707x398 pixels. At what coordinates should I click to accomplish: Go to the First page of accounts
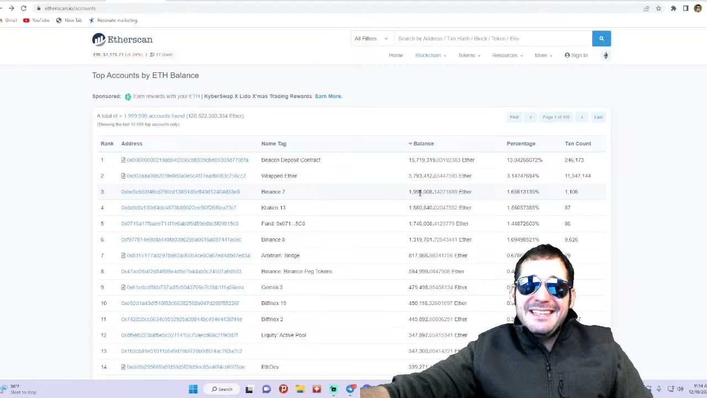[514, 117]
